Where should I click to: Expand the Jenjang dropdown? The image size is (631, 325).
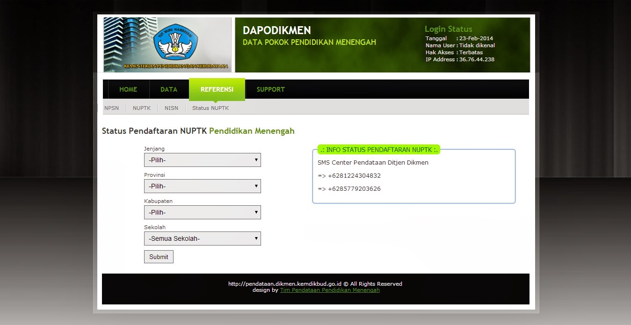click(x=203, y=160)
